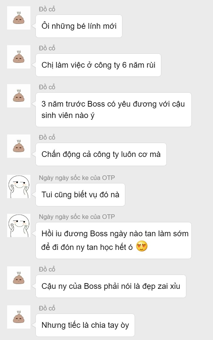This screenshot has height=340, width=213.
Task: Select the "Chị làm việc ở công ty 6 năm rùi" bubble
Action: tap(98, 65)
